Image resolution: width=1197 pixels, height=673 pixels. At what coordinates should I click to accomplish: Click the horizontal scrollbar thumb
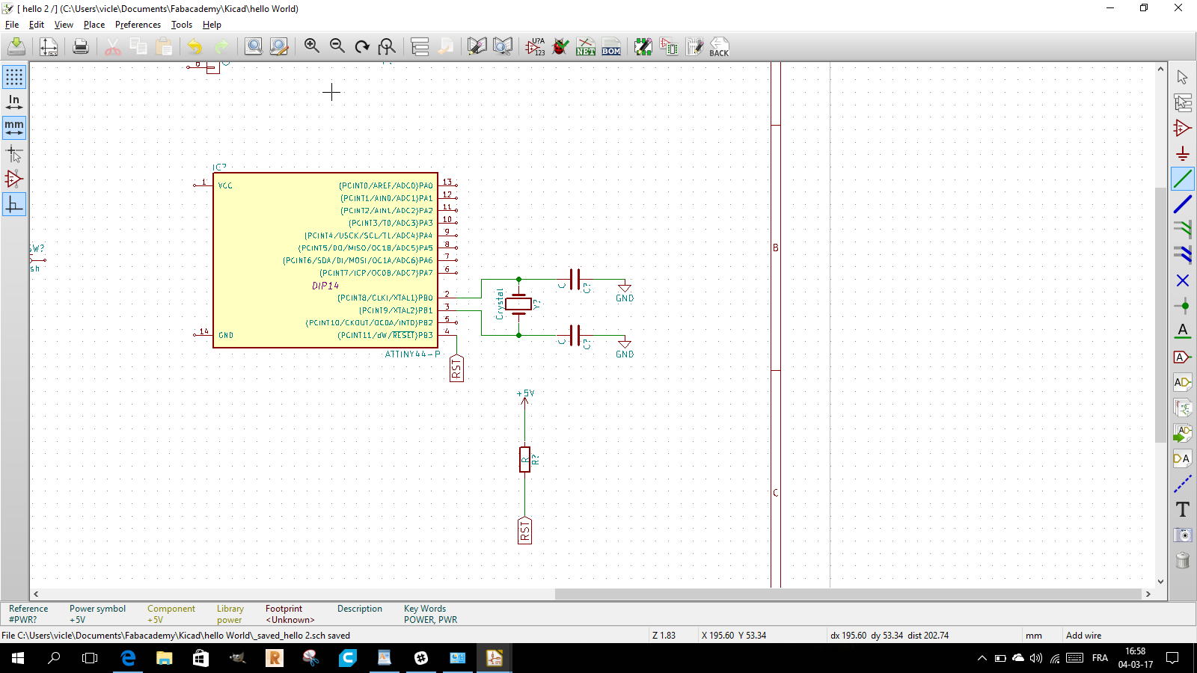(848, 594)
